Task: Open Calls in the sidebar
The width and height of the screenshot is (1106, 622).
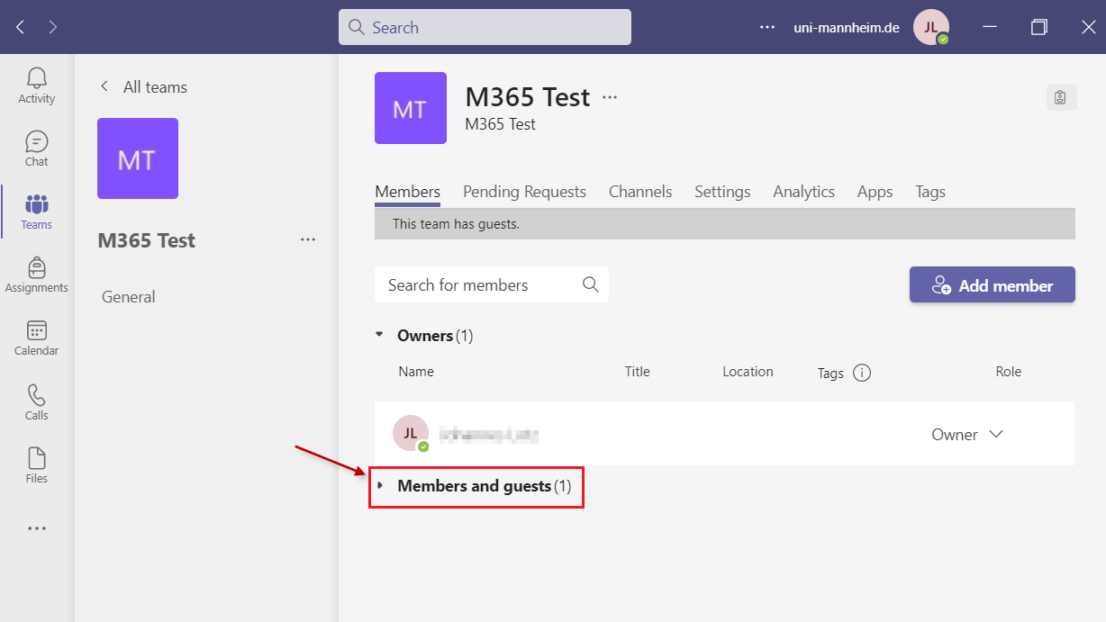Action: tap(37, 401)
